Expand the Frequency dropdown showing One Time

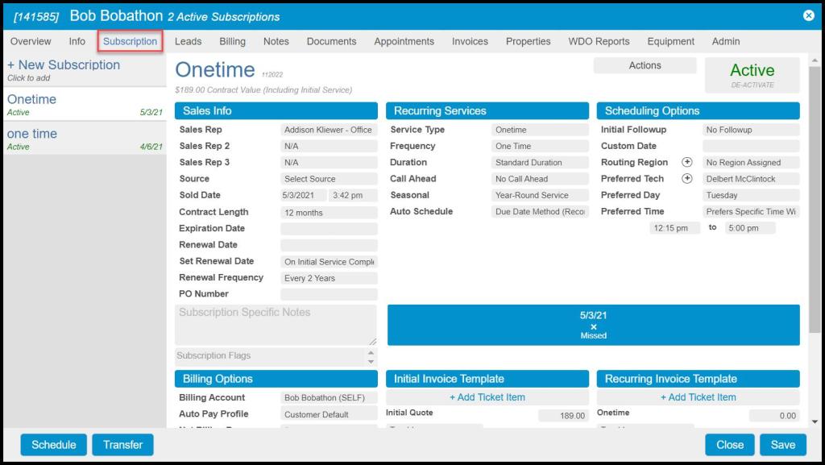pyautogui.click(x=540, y=147)
